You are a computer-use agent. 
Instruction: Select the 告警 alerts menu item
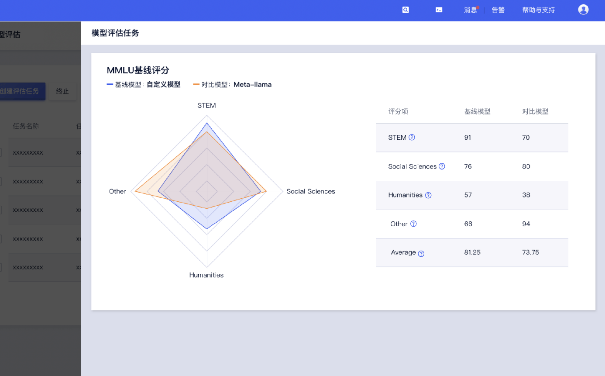498,10
